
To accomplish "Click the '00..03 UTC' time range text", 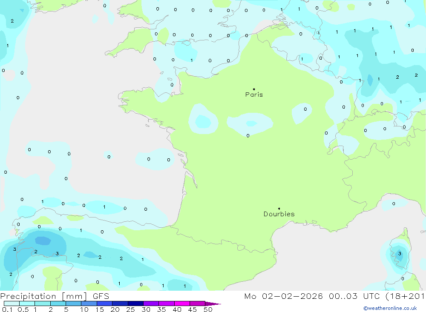I will pyautogui.click(x=354, y=296).
